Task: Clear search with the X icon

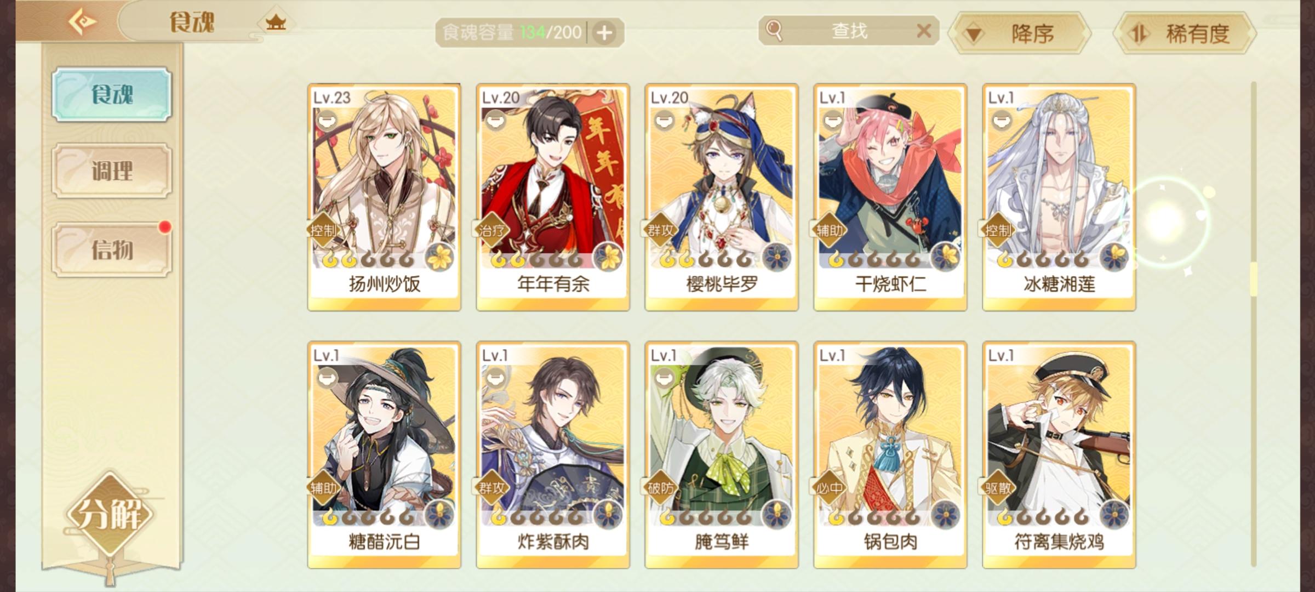Action: point(924,31)
